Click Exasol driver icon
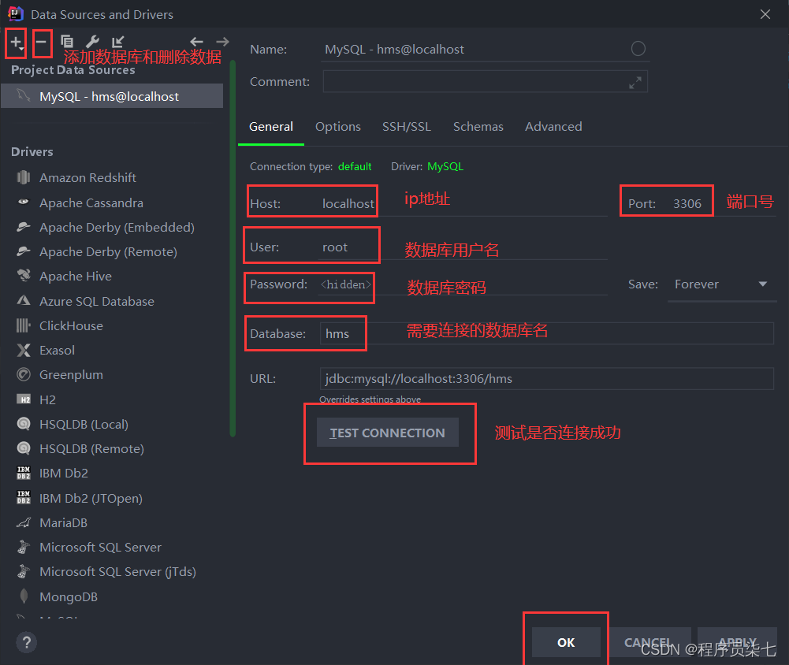The height and width of the screenshot is (665, 789). (24, 350)
